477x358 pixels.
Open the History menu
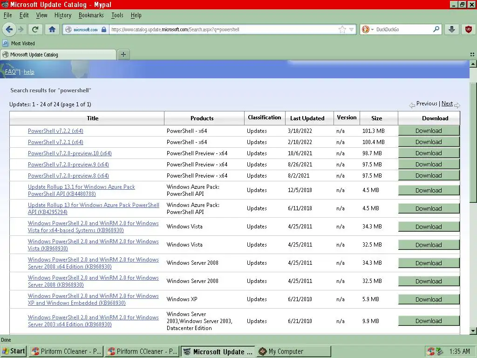[x=63, y=15]
